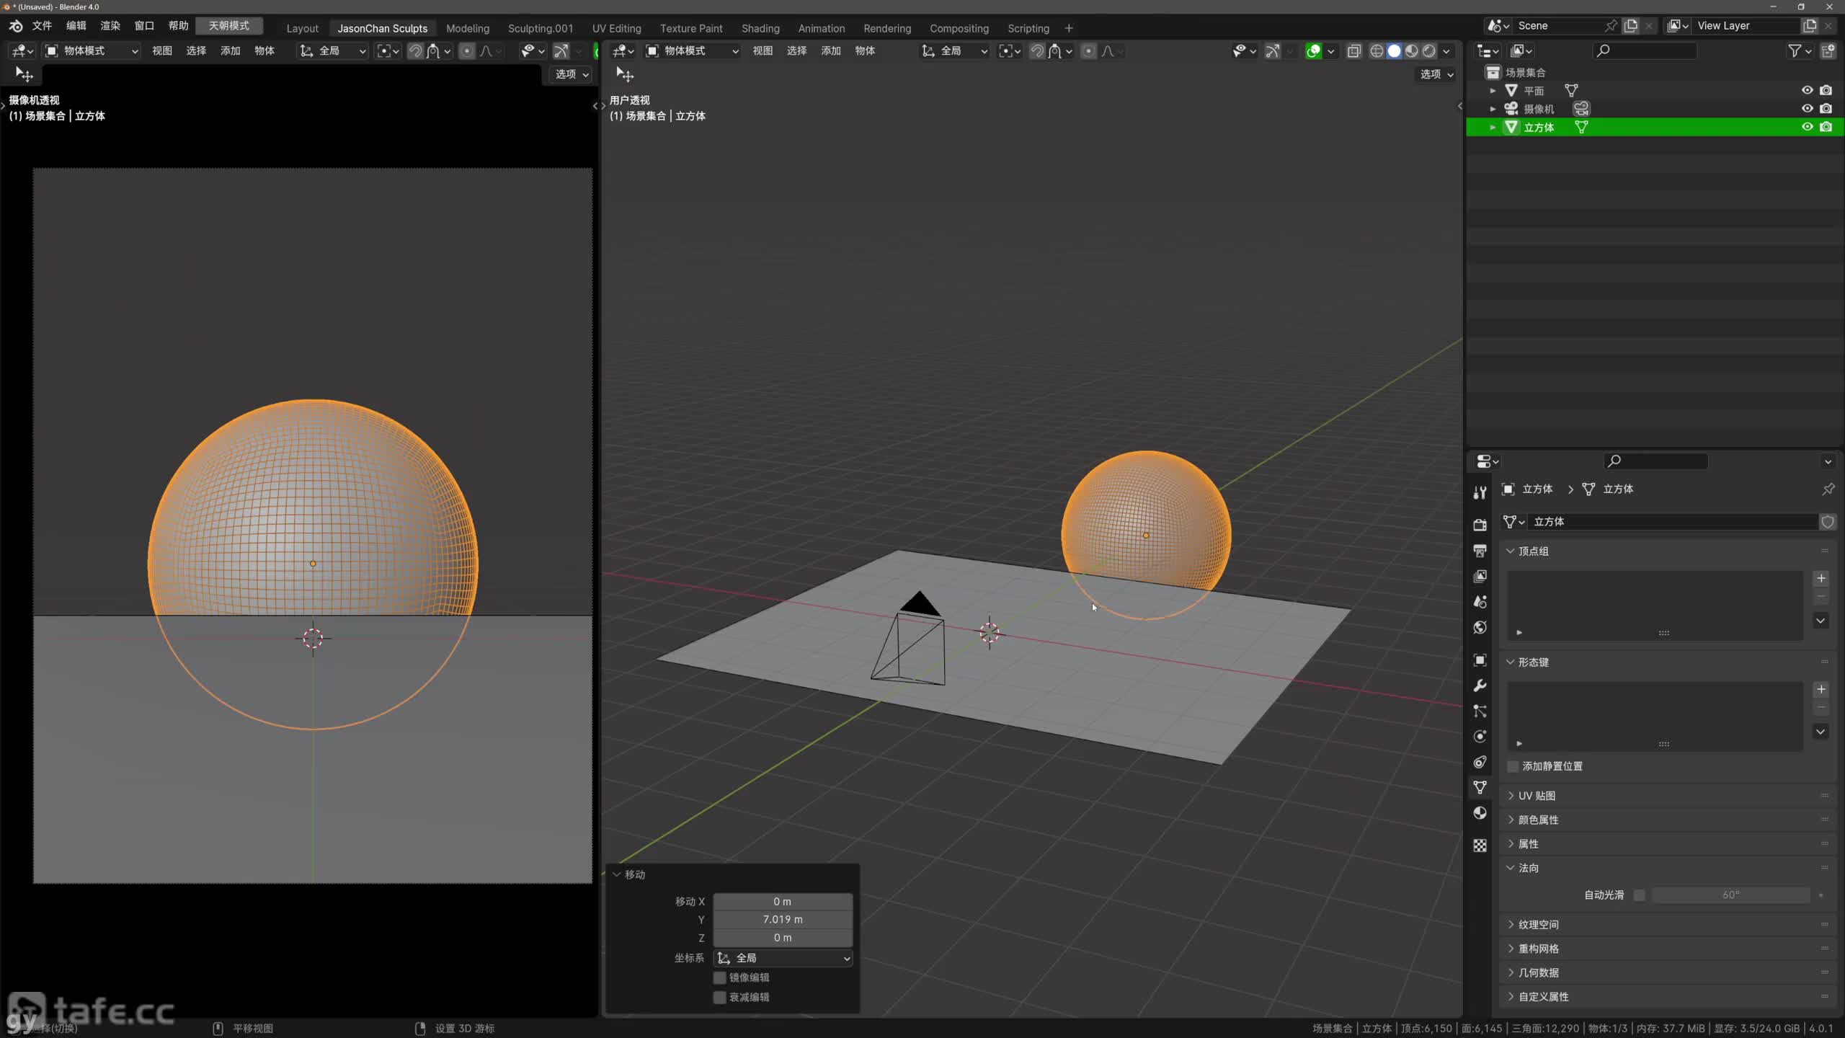The width and height of the screenshot is (1845, 1038).
Task: Open the Physics properties tab
Action: click(x=1480, y=737)
